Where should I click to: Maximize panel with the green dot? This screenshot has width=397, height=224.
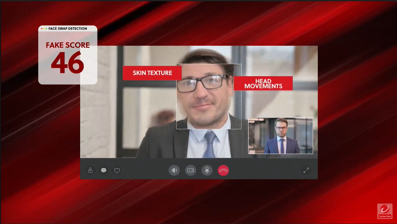pos(46,29)
